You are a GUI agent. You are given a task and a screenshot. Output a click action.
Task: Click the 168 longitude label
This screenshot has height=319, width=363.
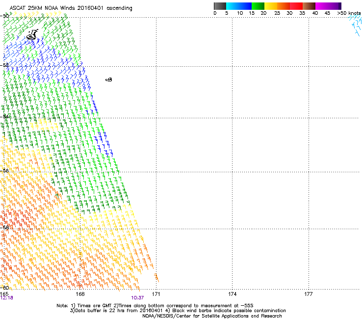80,294
